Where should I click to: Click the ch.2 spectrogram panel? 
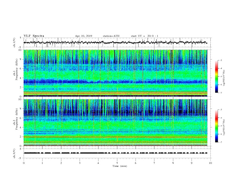coord(115,123)
